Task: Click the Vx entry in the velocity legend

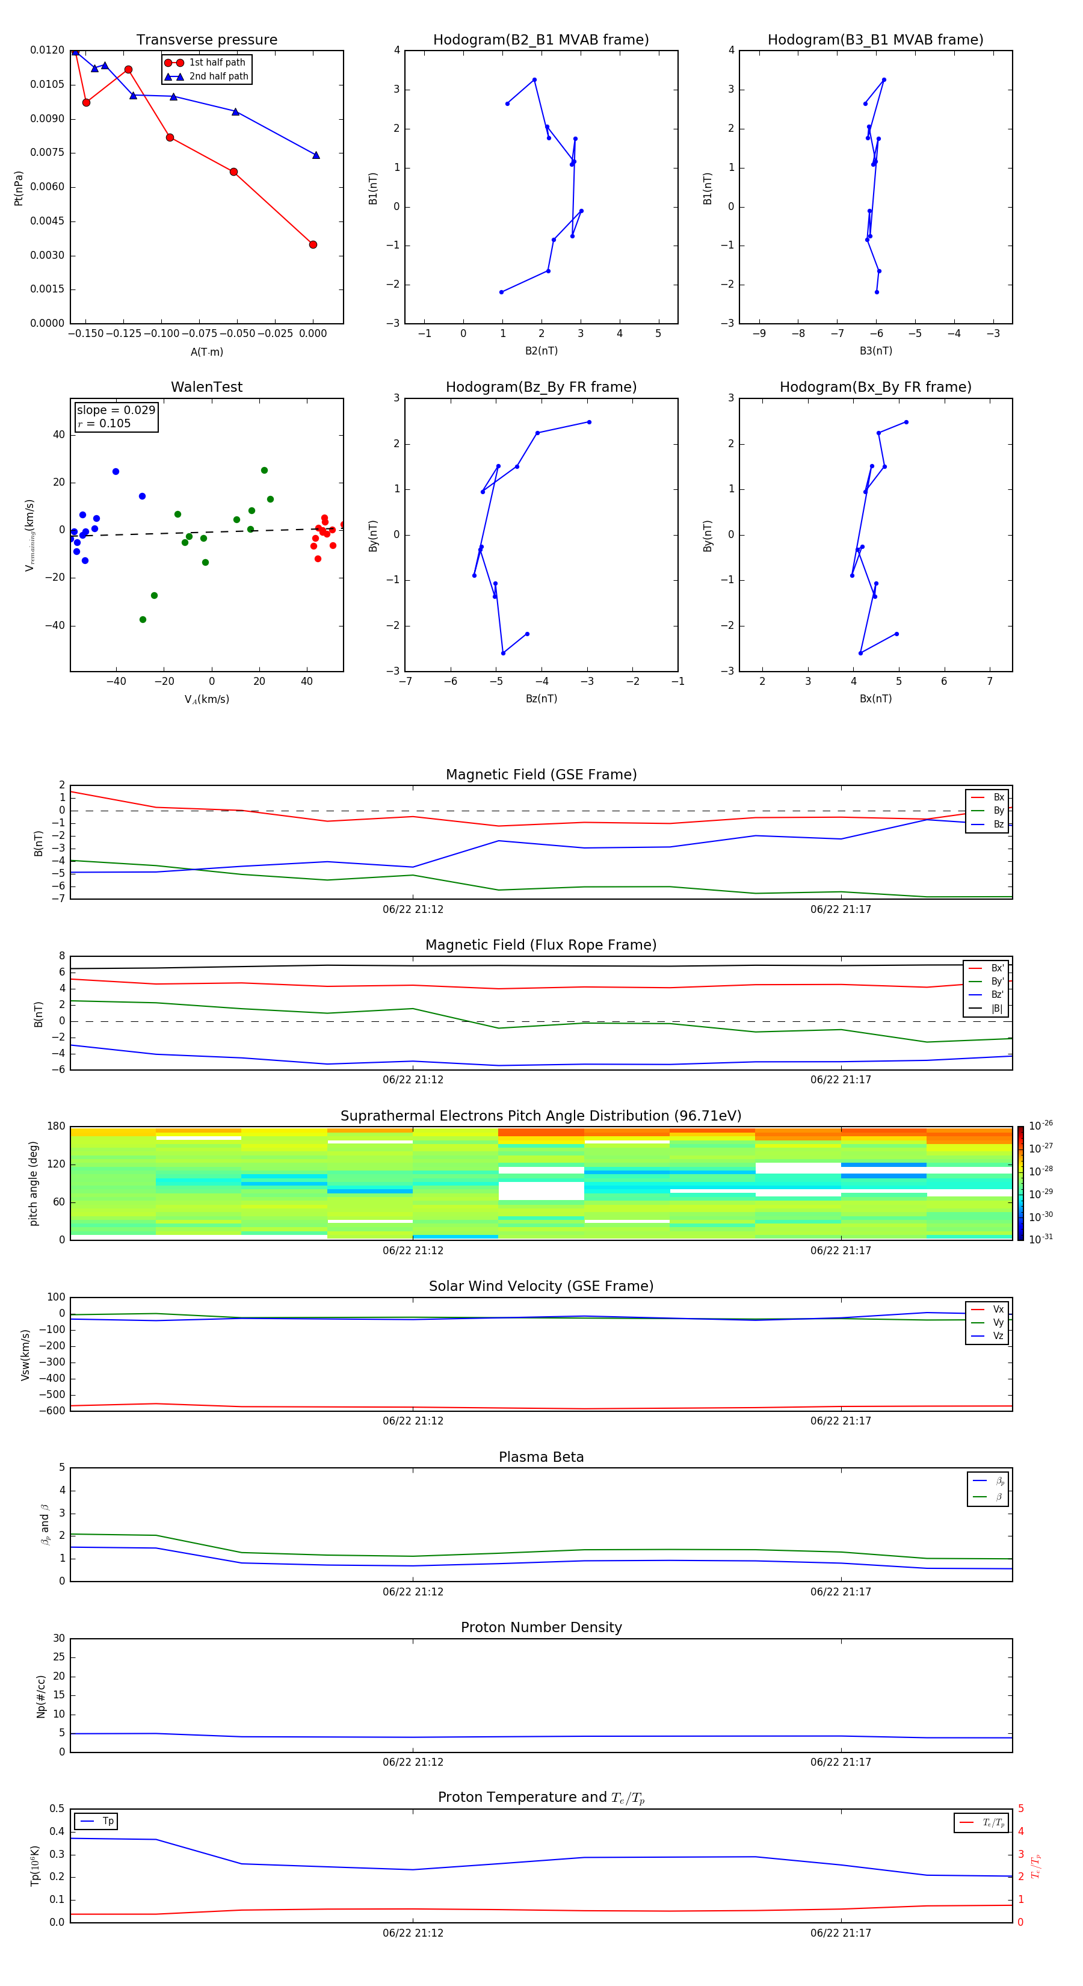Action: [x=987, y=1310]
